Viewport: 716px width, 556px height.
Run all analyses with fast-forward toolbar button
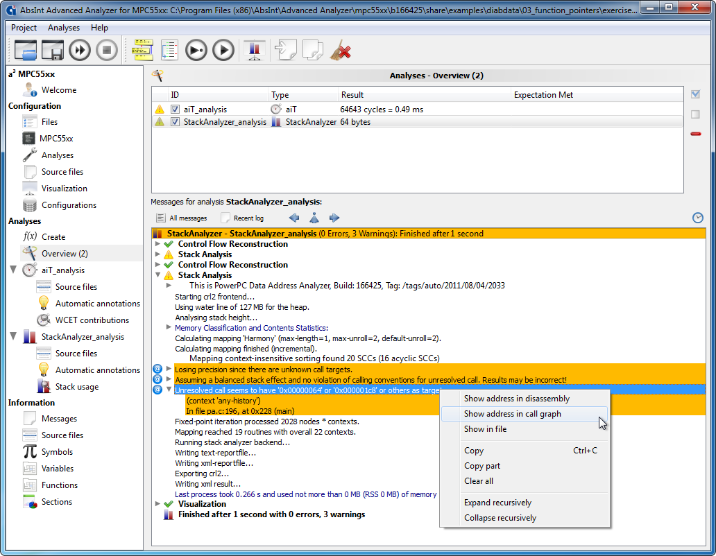(x=80, y=50)
